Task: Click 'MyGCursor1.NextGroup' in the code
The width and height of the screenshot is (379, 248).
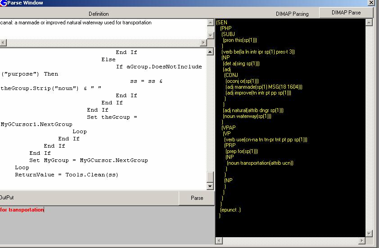Action: point(36,124)
